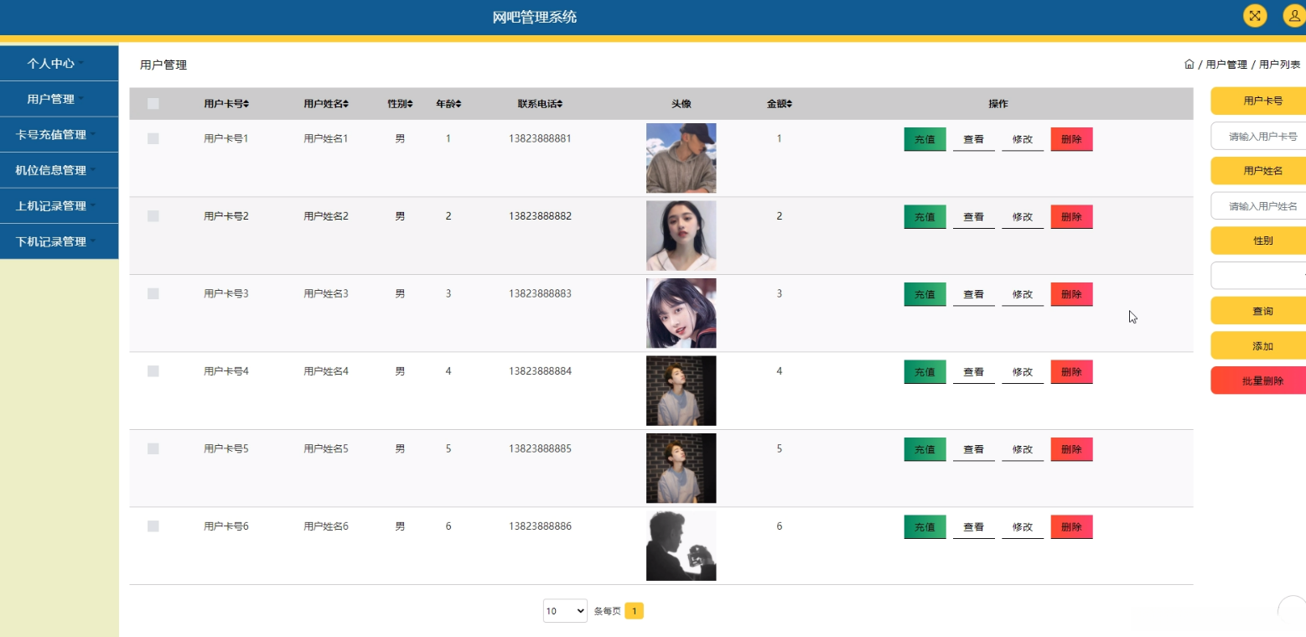
Task: Delete the 用户姓名3 record
Action: [1071, 294]
